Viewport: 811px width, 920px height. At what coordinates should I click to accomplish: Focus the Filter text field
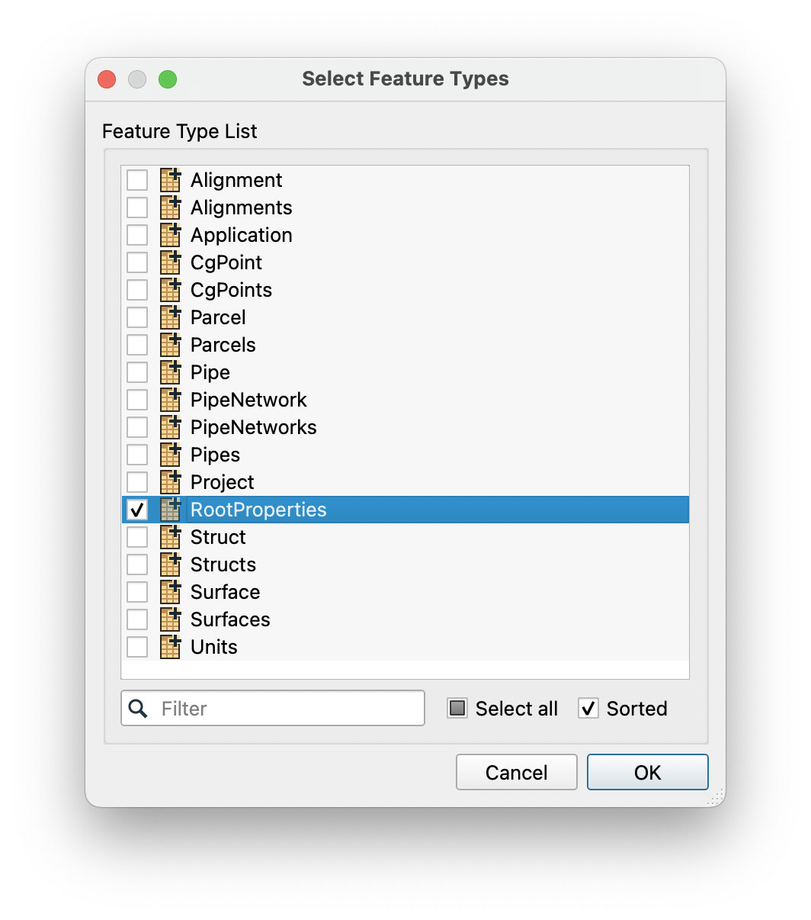coord(273,709)
